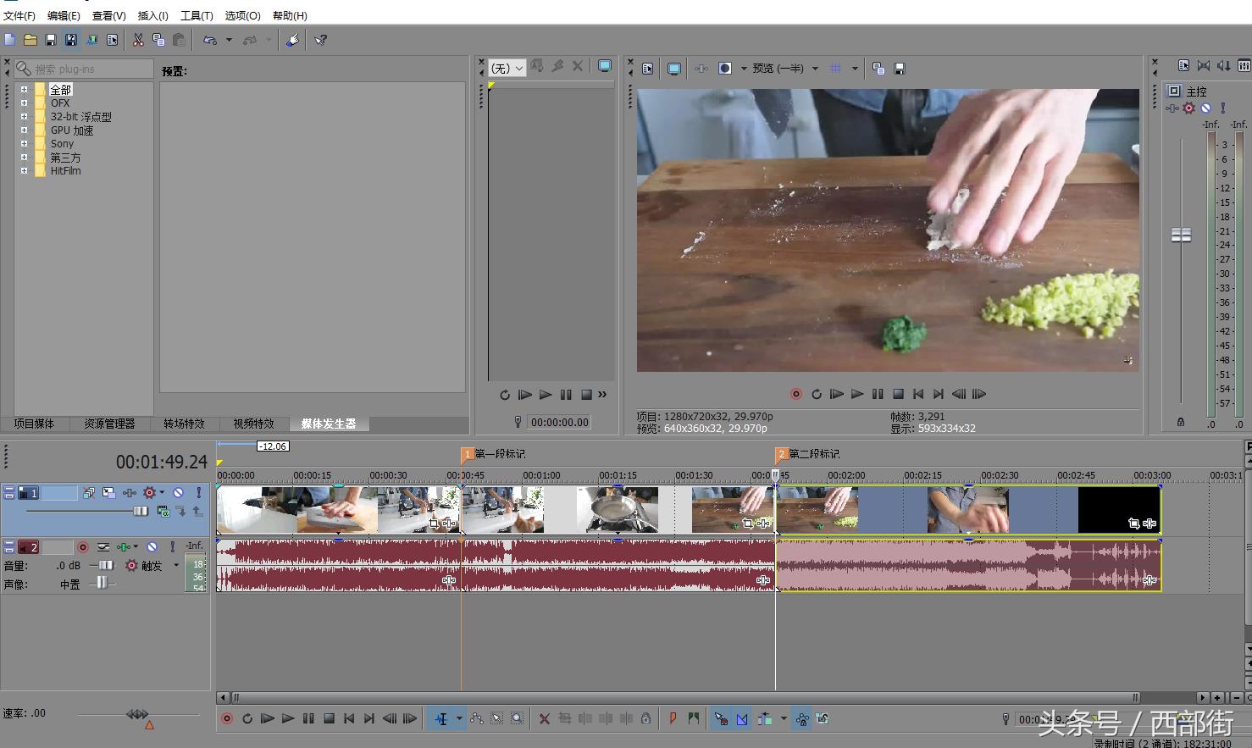Arm audio track 2 for recording

point(83,547)
